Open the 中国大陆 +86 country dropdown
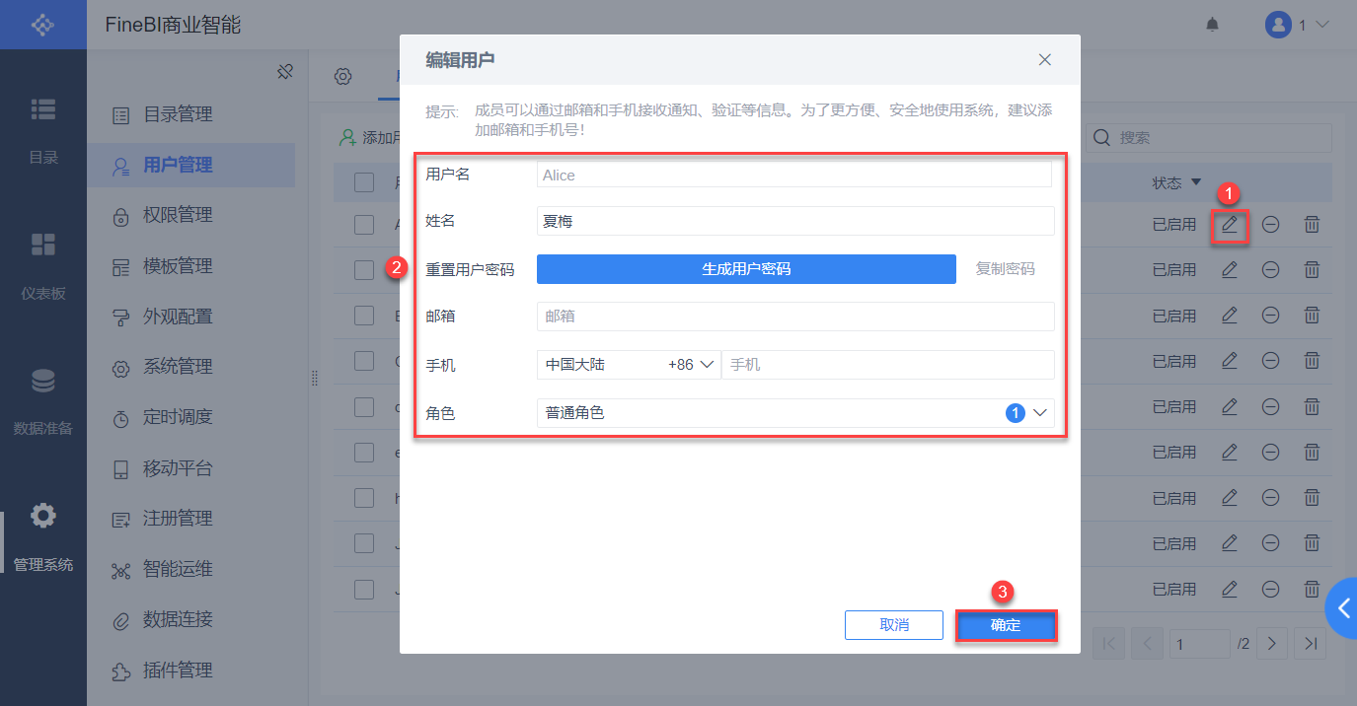This screenshot has width=1357, height=706. pyautogui.click(x=629, y=365)
